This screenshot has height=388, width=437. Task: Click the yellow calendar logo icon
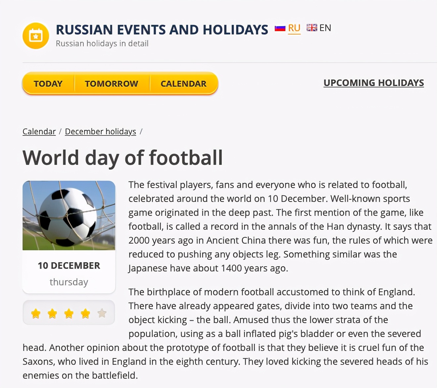[36, 36]
